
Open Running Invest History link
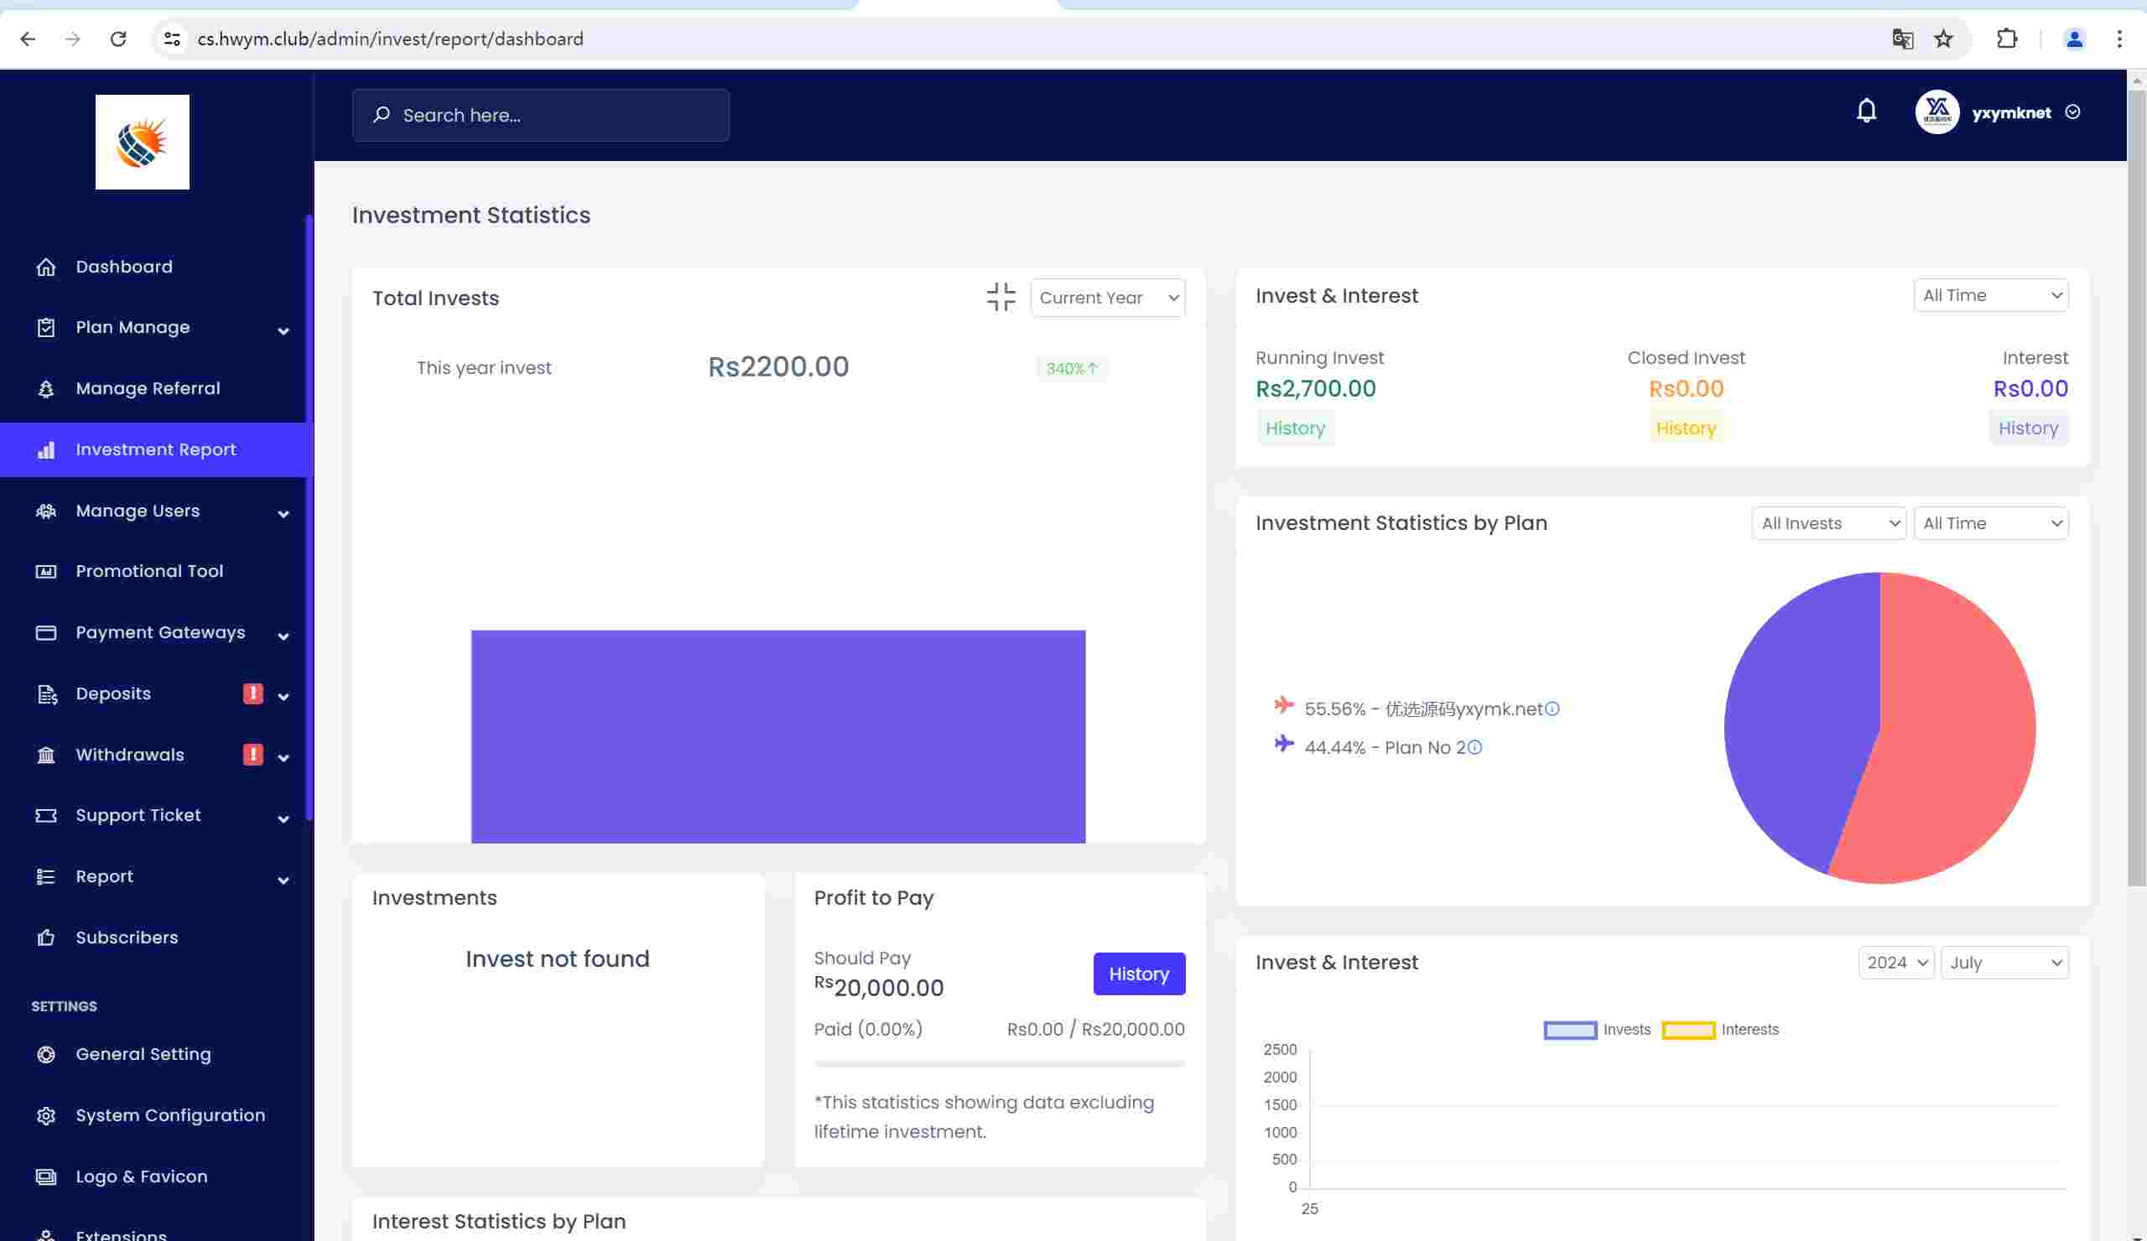[1294, 428]
